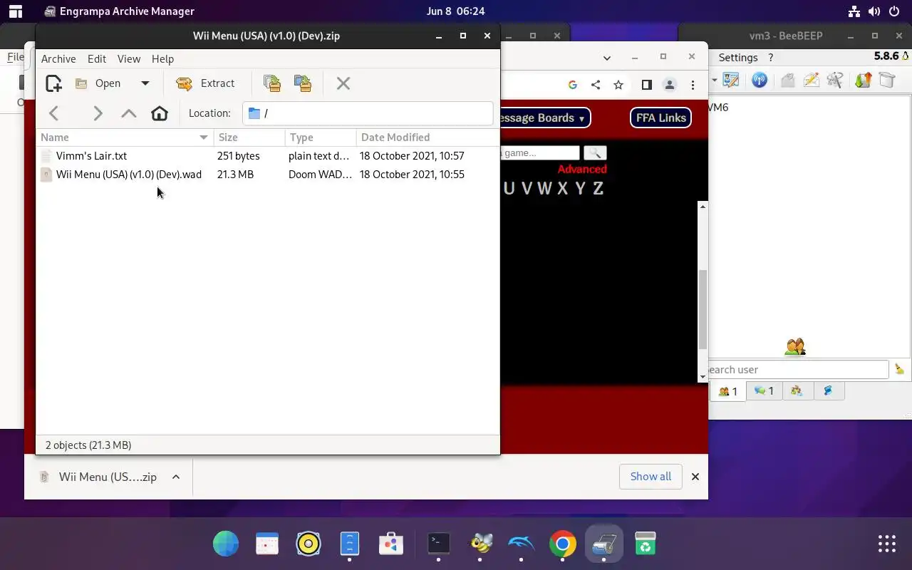The width and height of the screenshot is (912, 570).
Task: Expand the Chrome tab search chevron
Action: [x=607, y=58]
